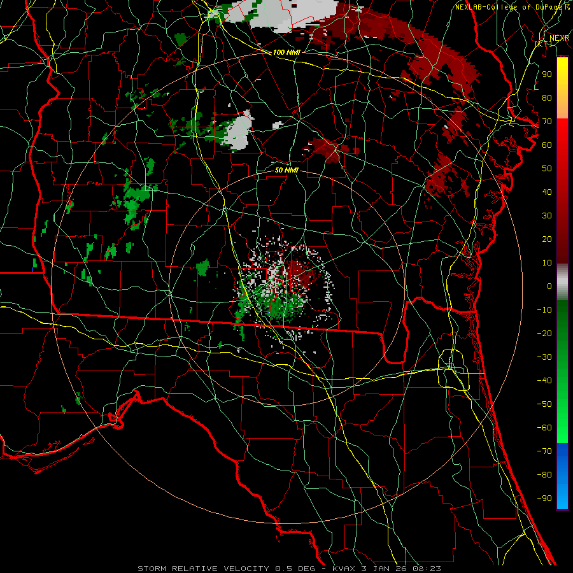Click the 80 value on the velocity scale

point(547,97)
